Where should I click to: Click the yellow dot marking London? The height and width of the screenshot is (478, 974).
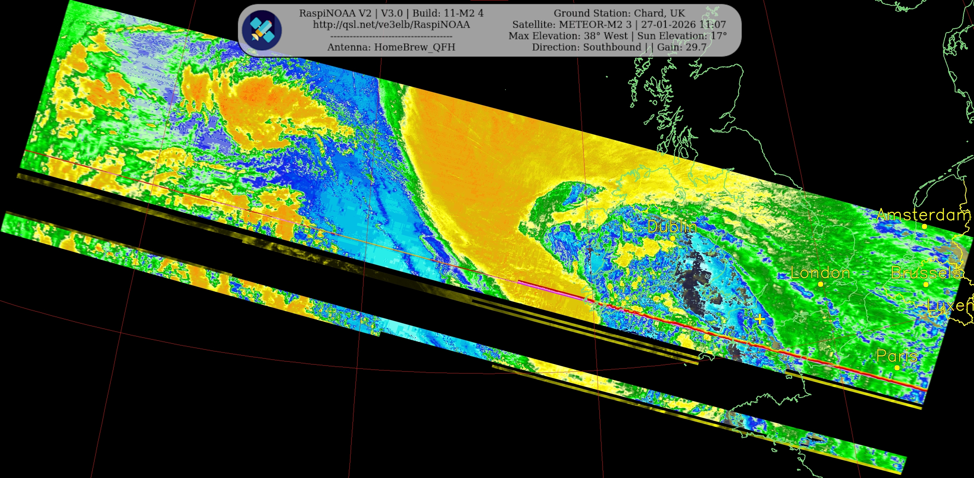tap(820, 284)
